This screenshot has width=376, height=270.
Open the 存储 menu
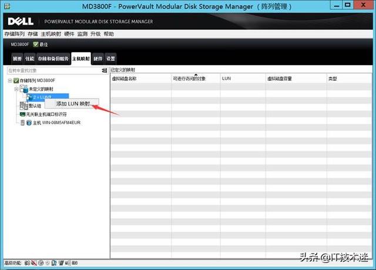[33, 34]
